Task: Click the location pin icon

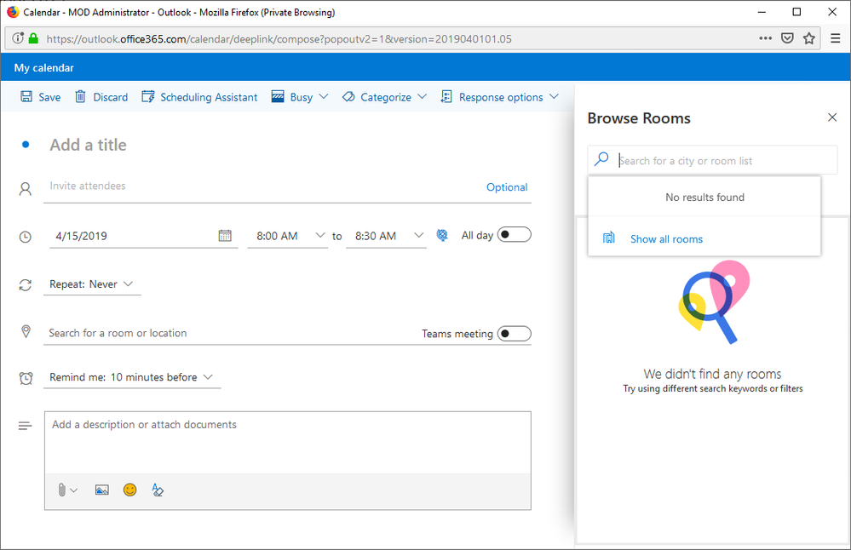Action: (26, 331)
